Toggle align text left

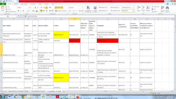41,11
